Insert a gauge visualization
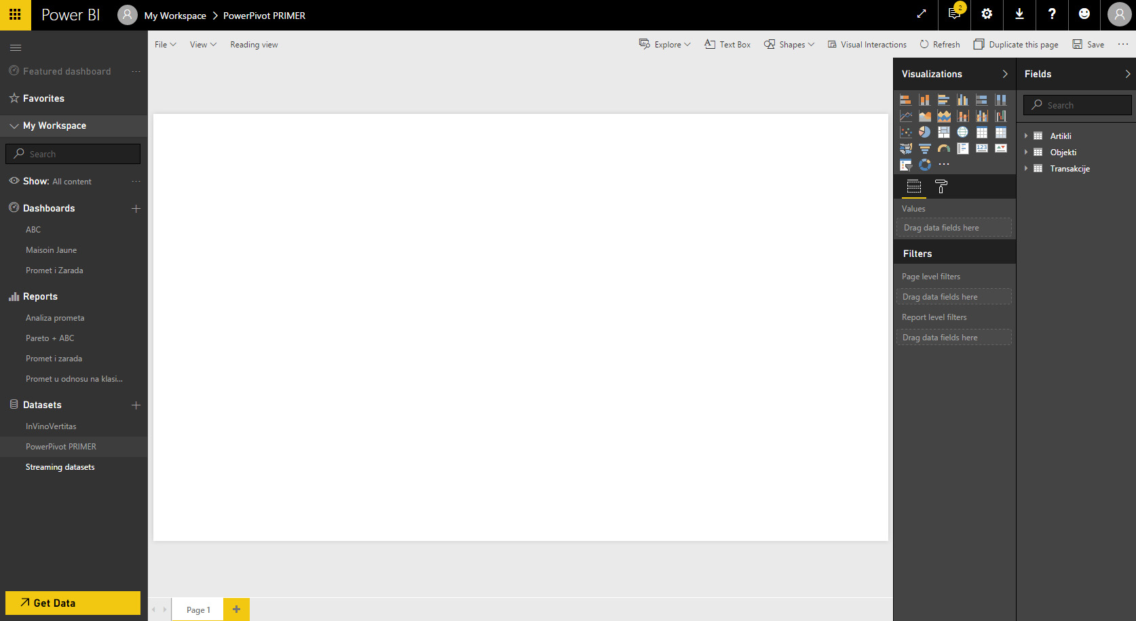 pos(943,148)
